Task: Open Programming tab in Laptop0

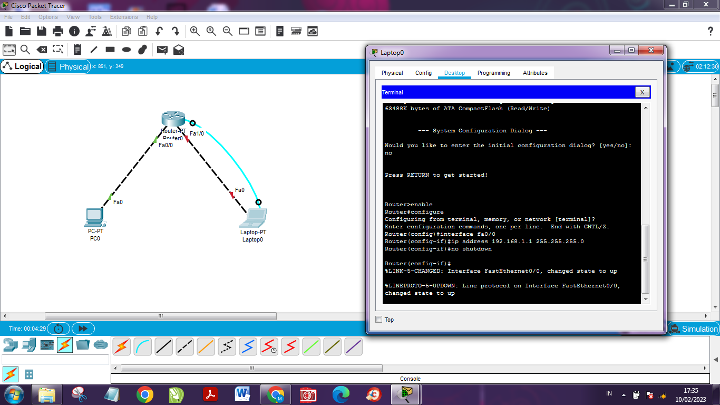Action: pyautogui.click(x=494, y=73)
